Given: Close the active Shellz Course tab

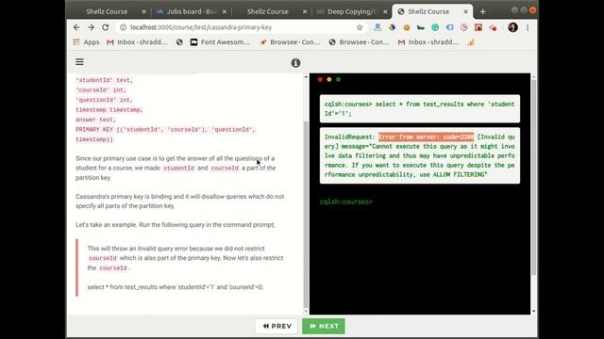Looking at the screenshot, I should click(465, 11).
